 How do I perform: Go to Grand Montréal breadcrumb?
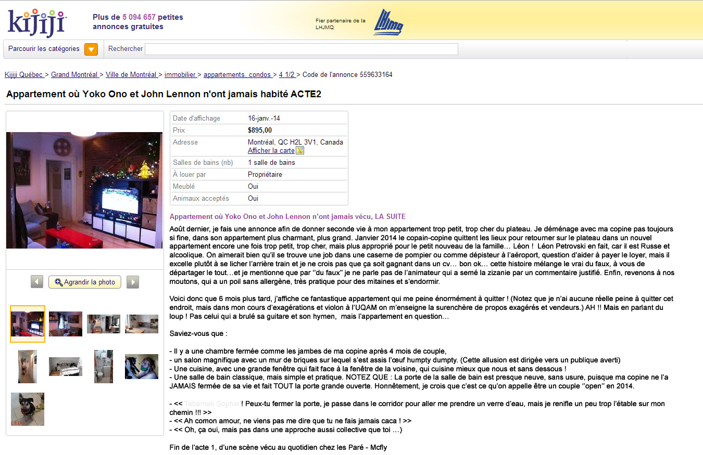click(74, 74)
